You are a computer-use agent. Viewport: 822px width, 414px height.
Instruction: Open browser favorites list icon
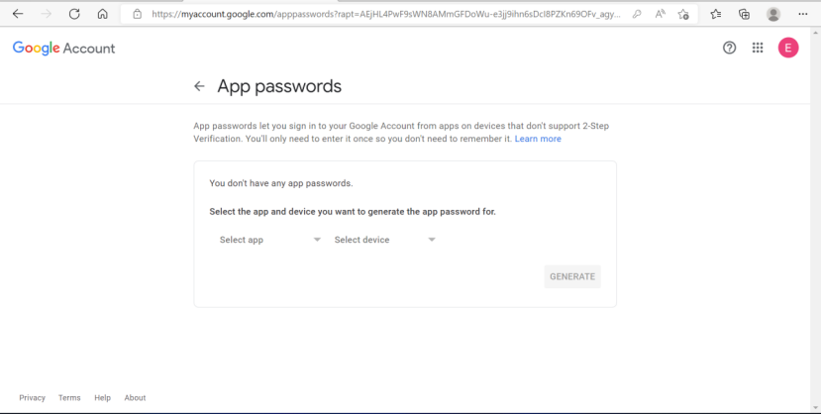716,15
